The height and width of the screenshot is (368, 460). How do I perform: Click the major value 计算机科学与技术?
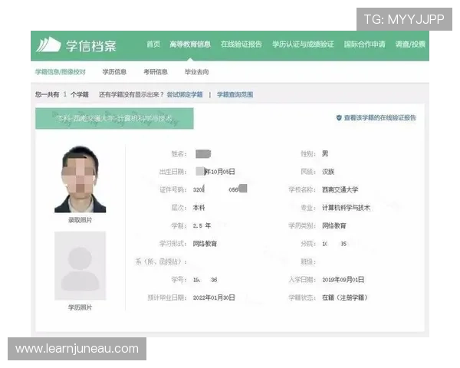(347, 208)
